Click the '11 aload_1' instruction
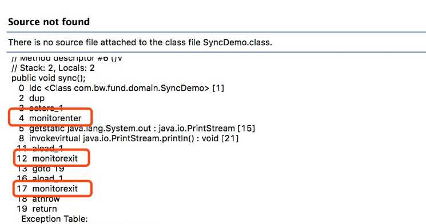 coord(39,148)
